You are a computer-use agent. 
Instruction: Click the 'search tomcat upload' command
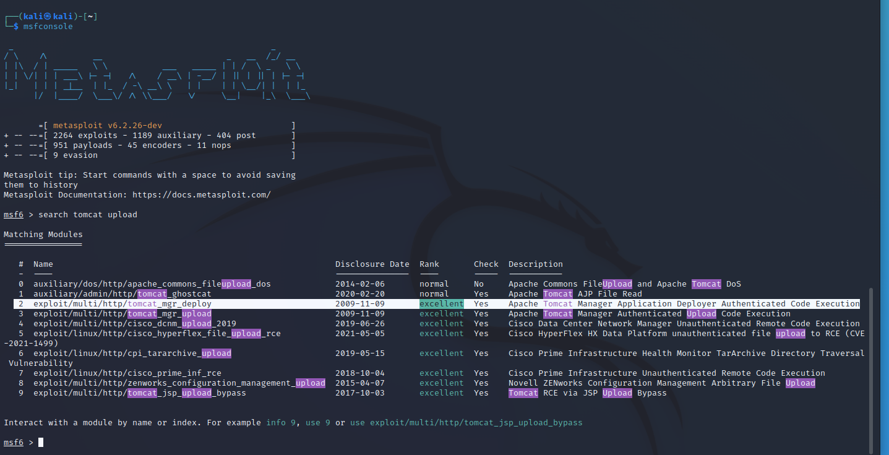pos(88,215)
